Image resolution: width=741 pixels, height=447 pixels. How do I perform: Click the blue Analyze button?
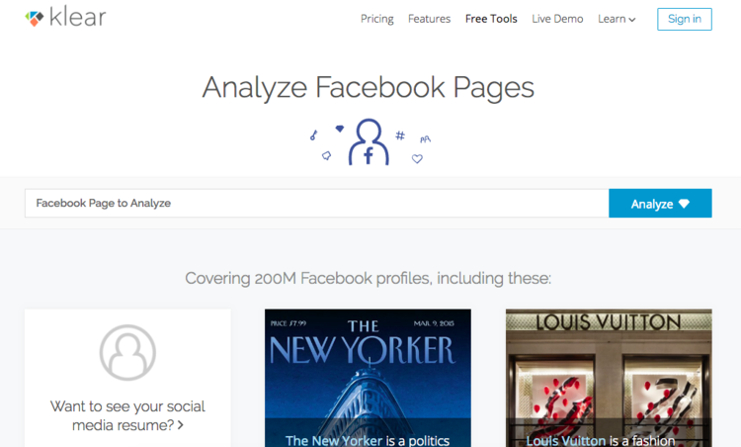[660, 204]
